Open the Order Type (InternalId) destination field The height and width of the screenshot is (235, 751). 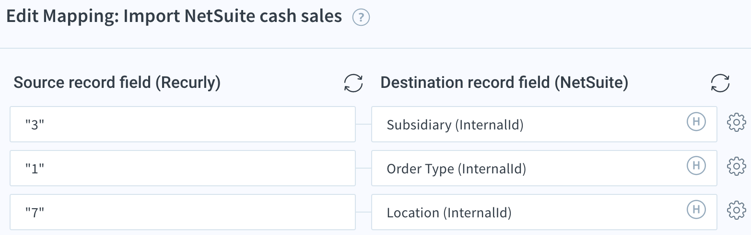coord(544,168)
